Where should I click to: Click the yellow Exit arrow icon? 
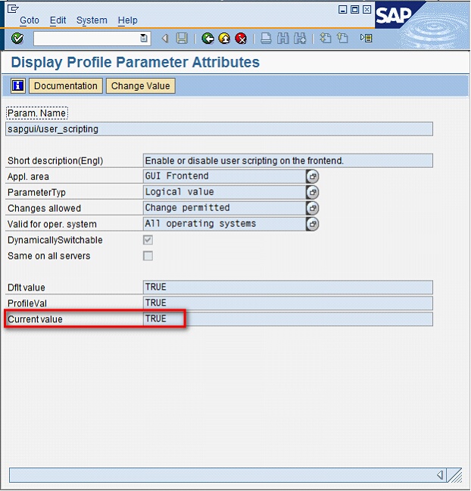point(224,38)
